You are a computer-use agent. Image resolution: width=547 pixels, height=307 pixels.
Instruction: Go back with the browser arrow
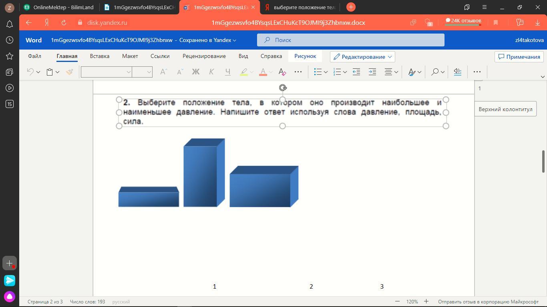[x=29, y=23]
